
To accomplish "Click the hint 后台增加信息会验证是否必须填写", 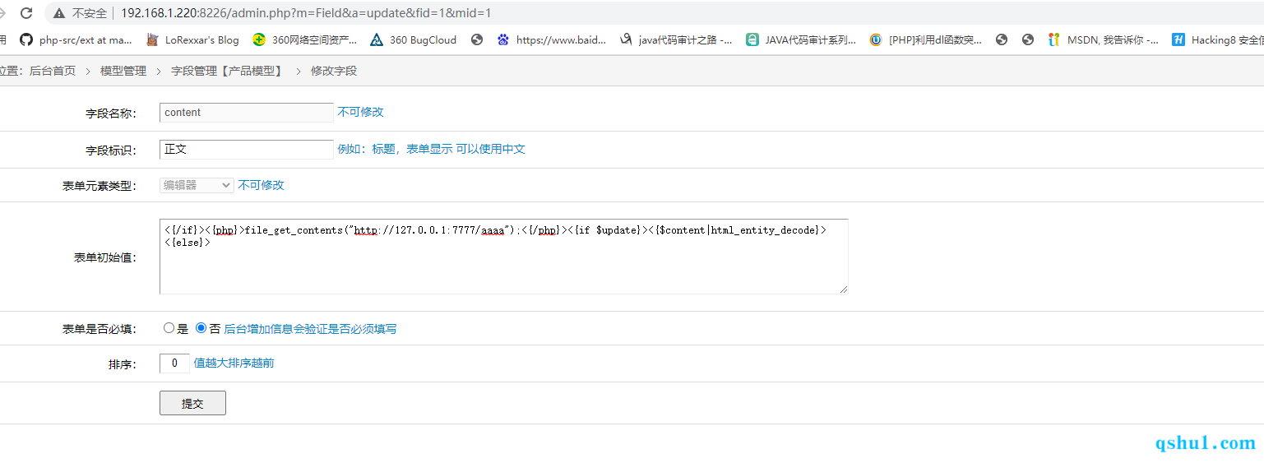I will [x=310, y=328].
